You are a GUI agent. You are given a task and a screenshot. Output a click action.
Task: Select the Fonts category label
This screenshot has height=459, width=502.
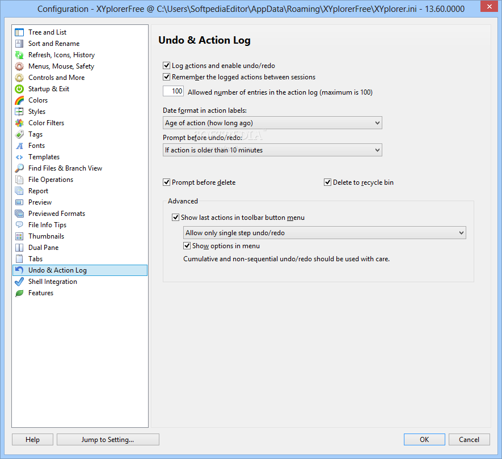pyautogui.click(x=36, y=146)
